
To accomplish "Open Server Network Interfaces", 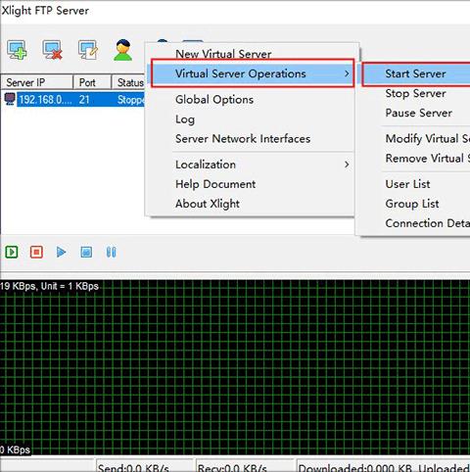I will tap(243, 139).
